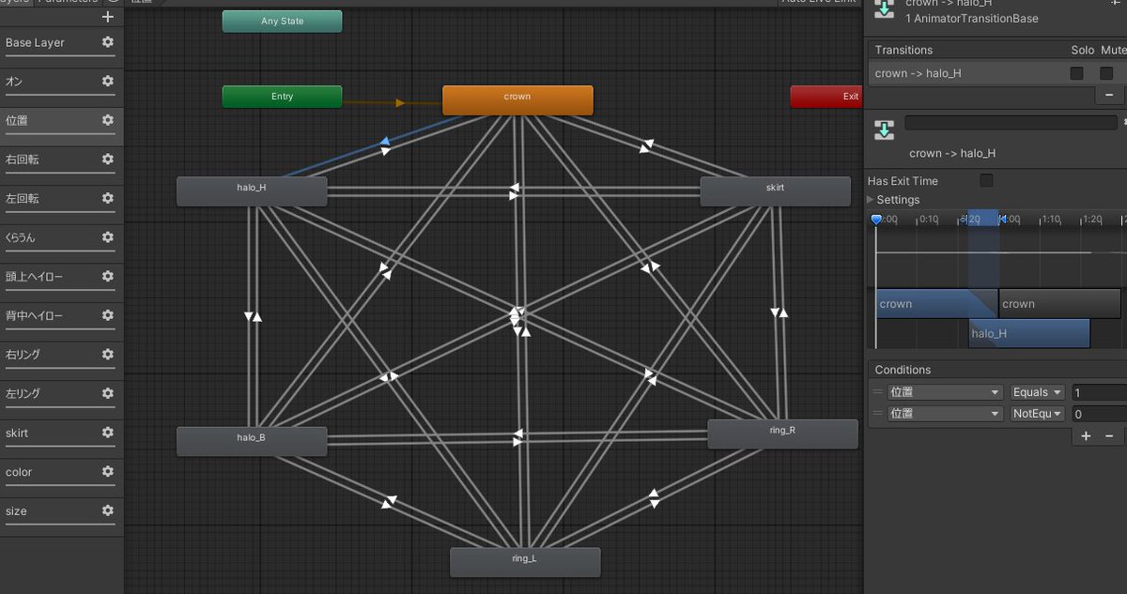Viewport: 1127px width, 594px height.
Task: Click the gray second crown clip
Action: [x=1059, y=304]
